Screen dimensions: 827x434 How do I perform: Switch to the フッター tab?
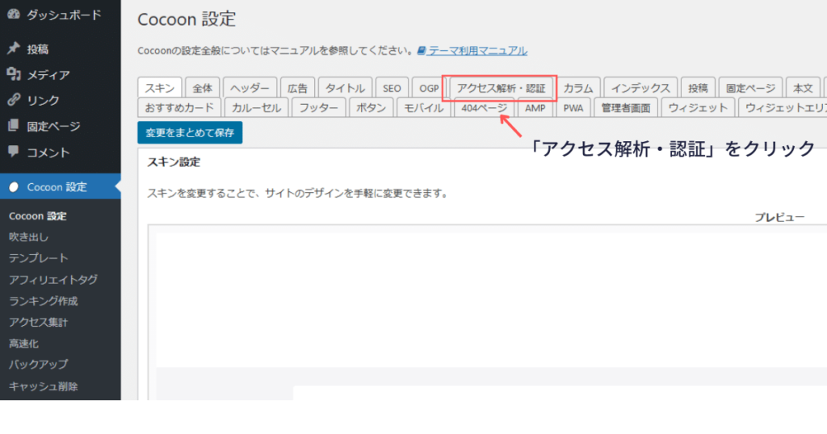pos(318,107)
